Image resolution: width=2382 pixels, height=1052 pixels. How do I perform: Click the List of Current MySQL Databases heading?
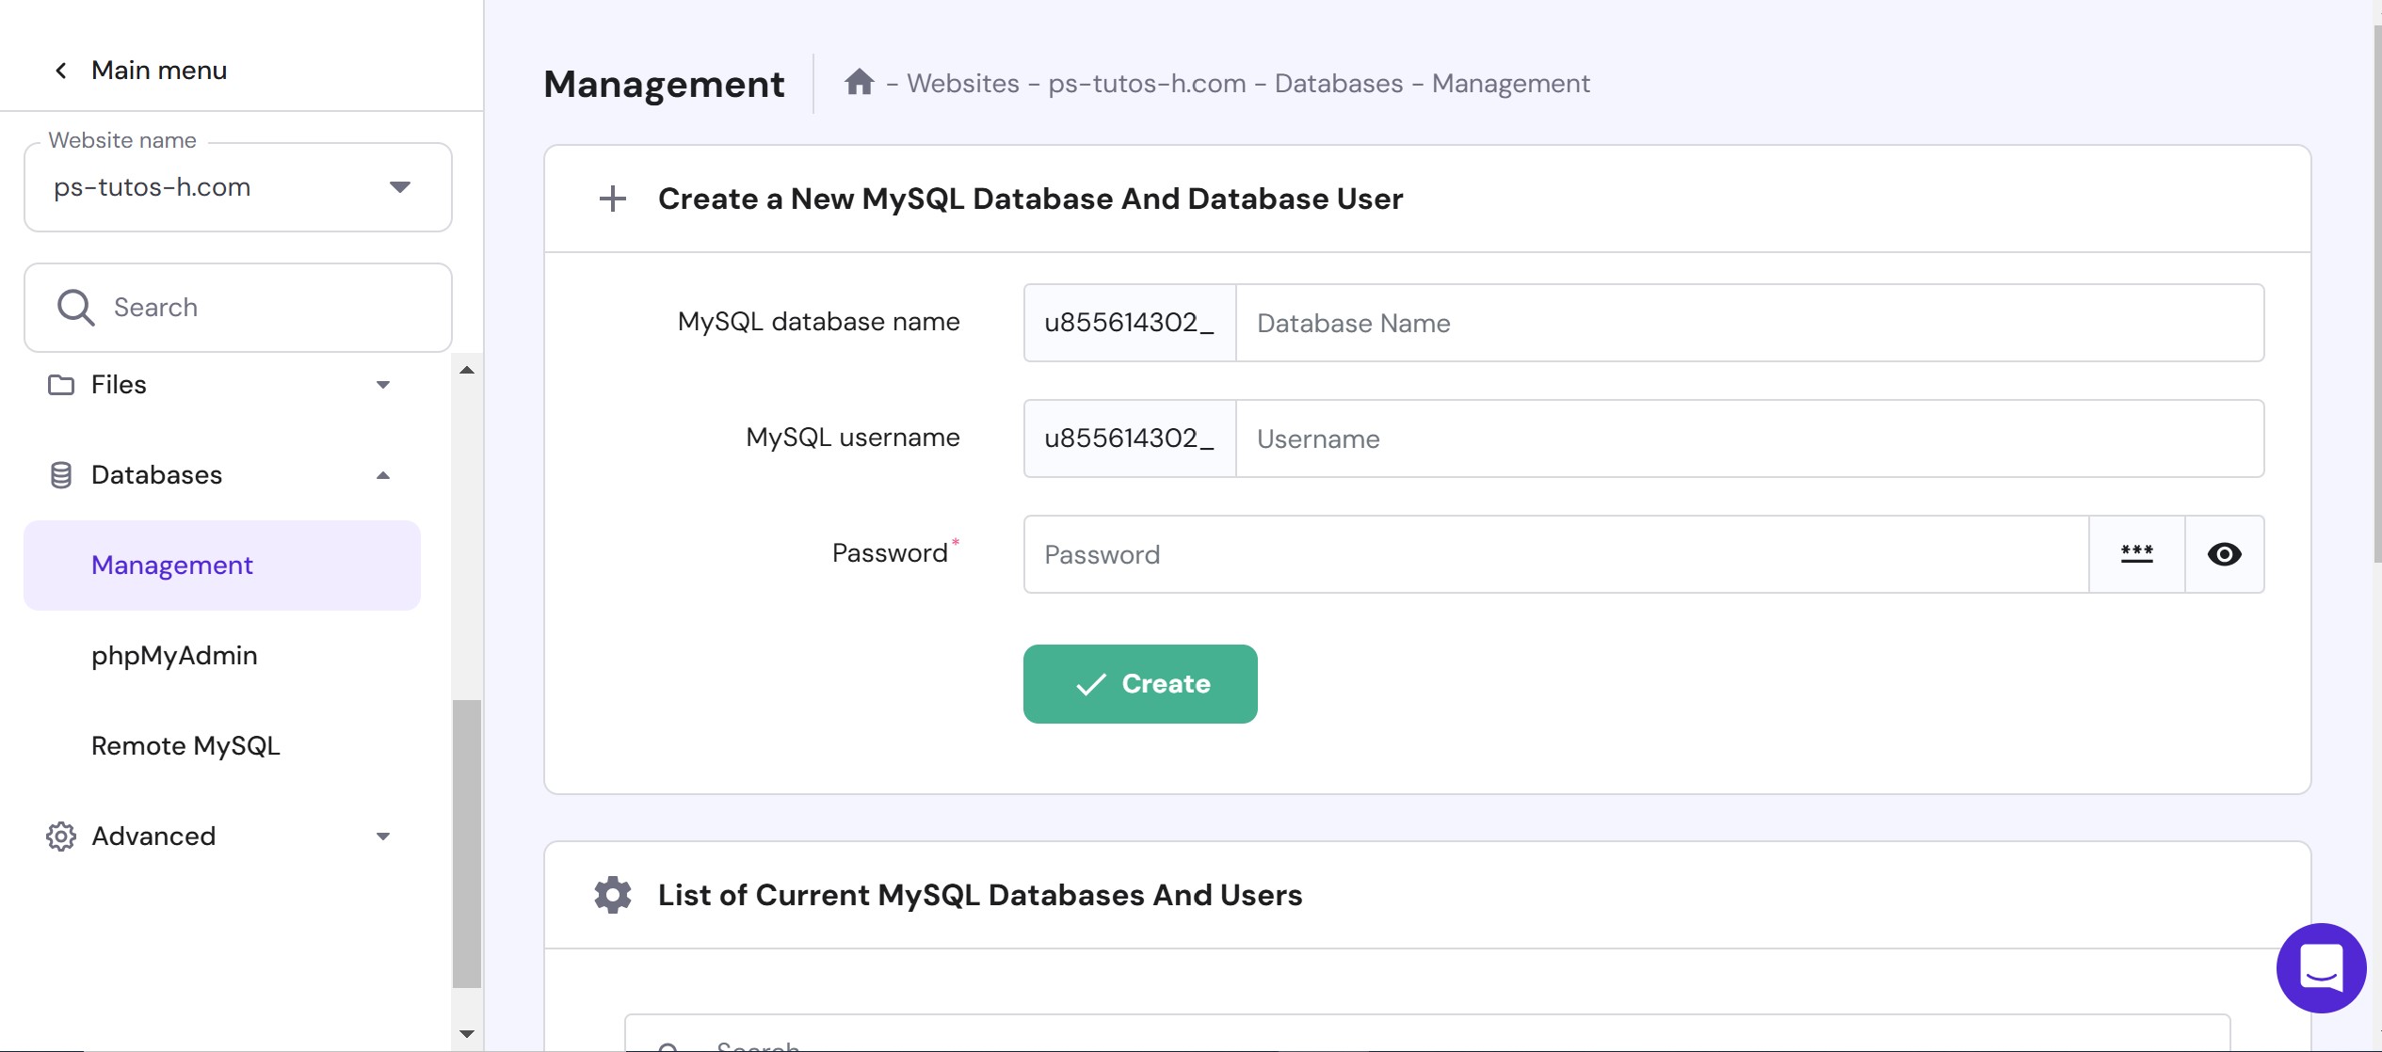(x=980, y=895)
